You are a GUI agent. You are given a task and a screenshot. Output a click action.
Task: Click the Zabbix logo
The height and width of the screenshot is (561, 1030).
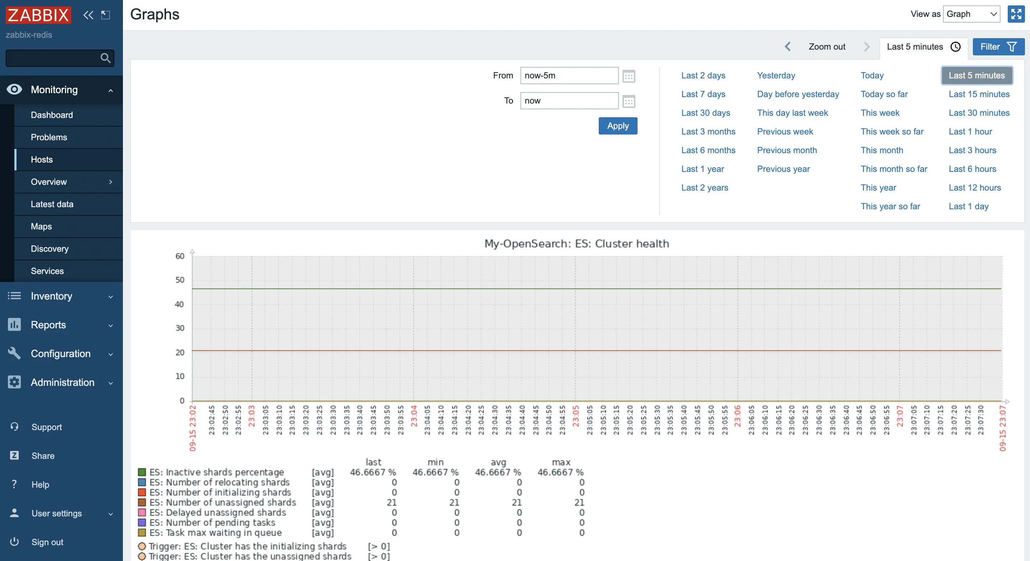pos(38,15)
